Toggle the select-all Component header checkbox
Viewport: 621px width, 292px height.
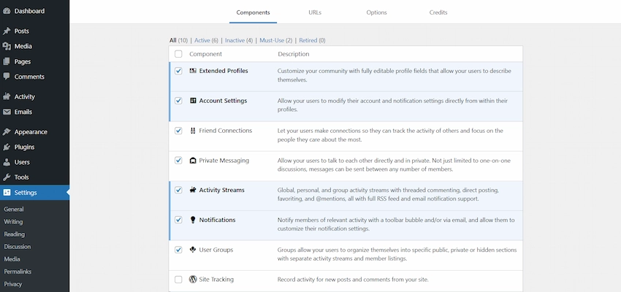pyautogui.click(x=178, y=54)
